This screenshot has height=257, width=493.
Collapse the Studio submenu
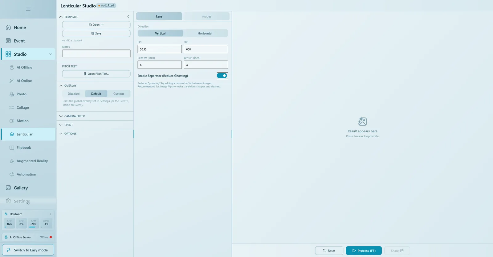coord(51,54)
